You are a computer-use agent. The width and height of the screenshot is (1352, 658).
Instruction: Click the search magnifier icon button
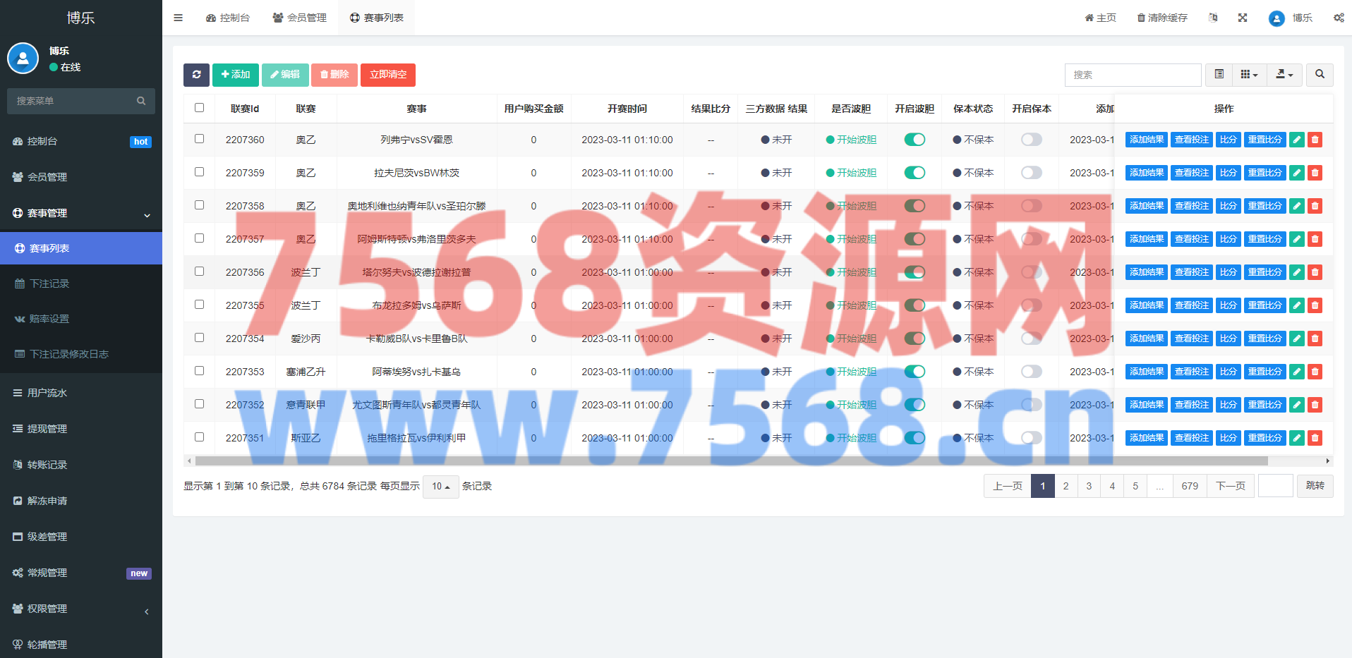(1320, 75)
